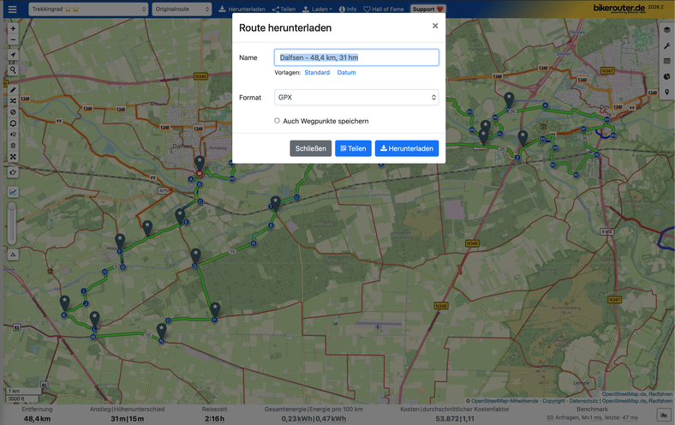The image size is (675, 425).
Task: Click the vertical slider on left toolbar
Action: point(12,225)
